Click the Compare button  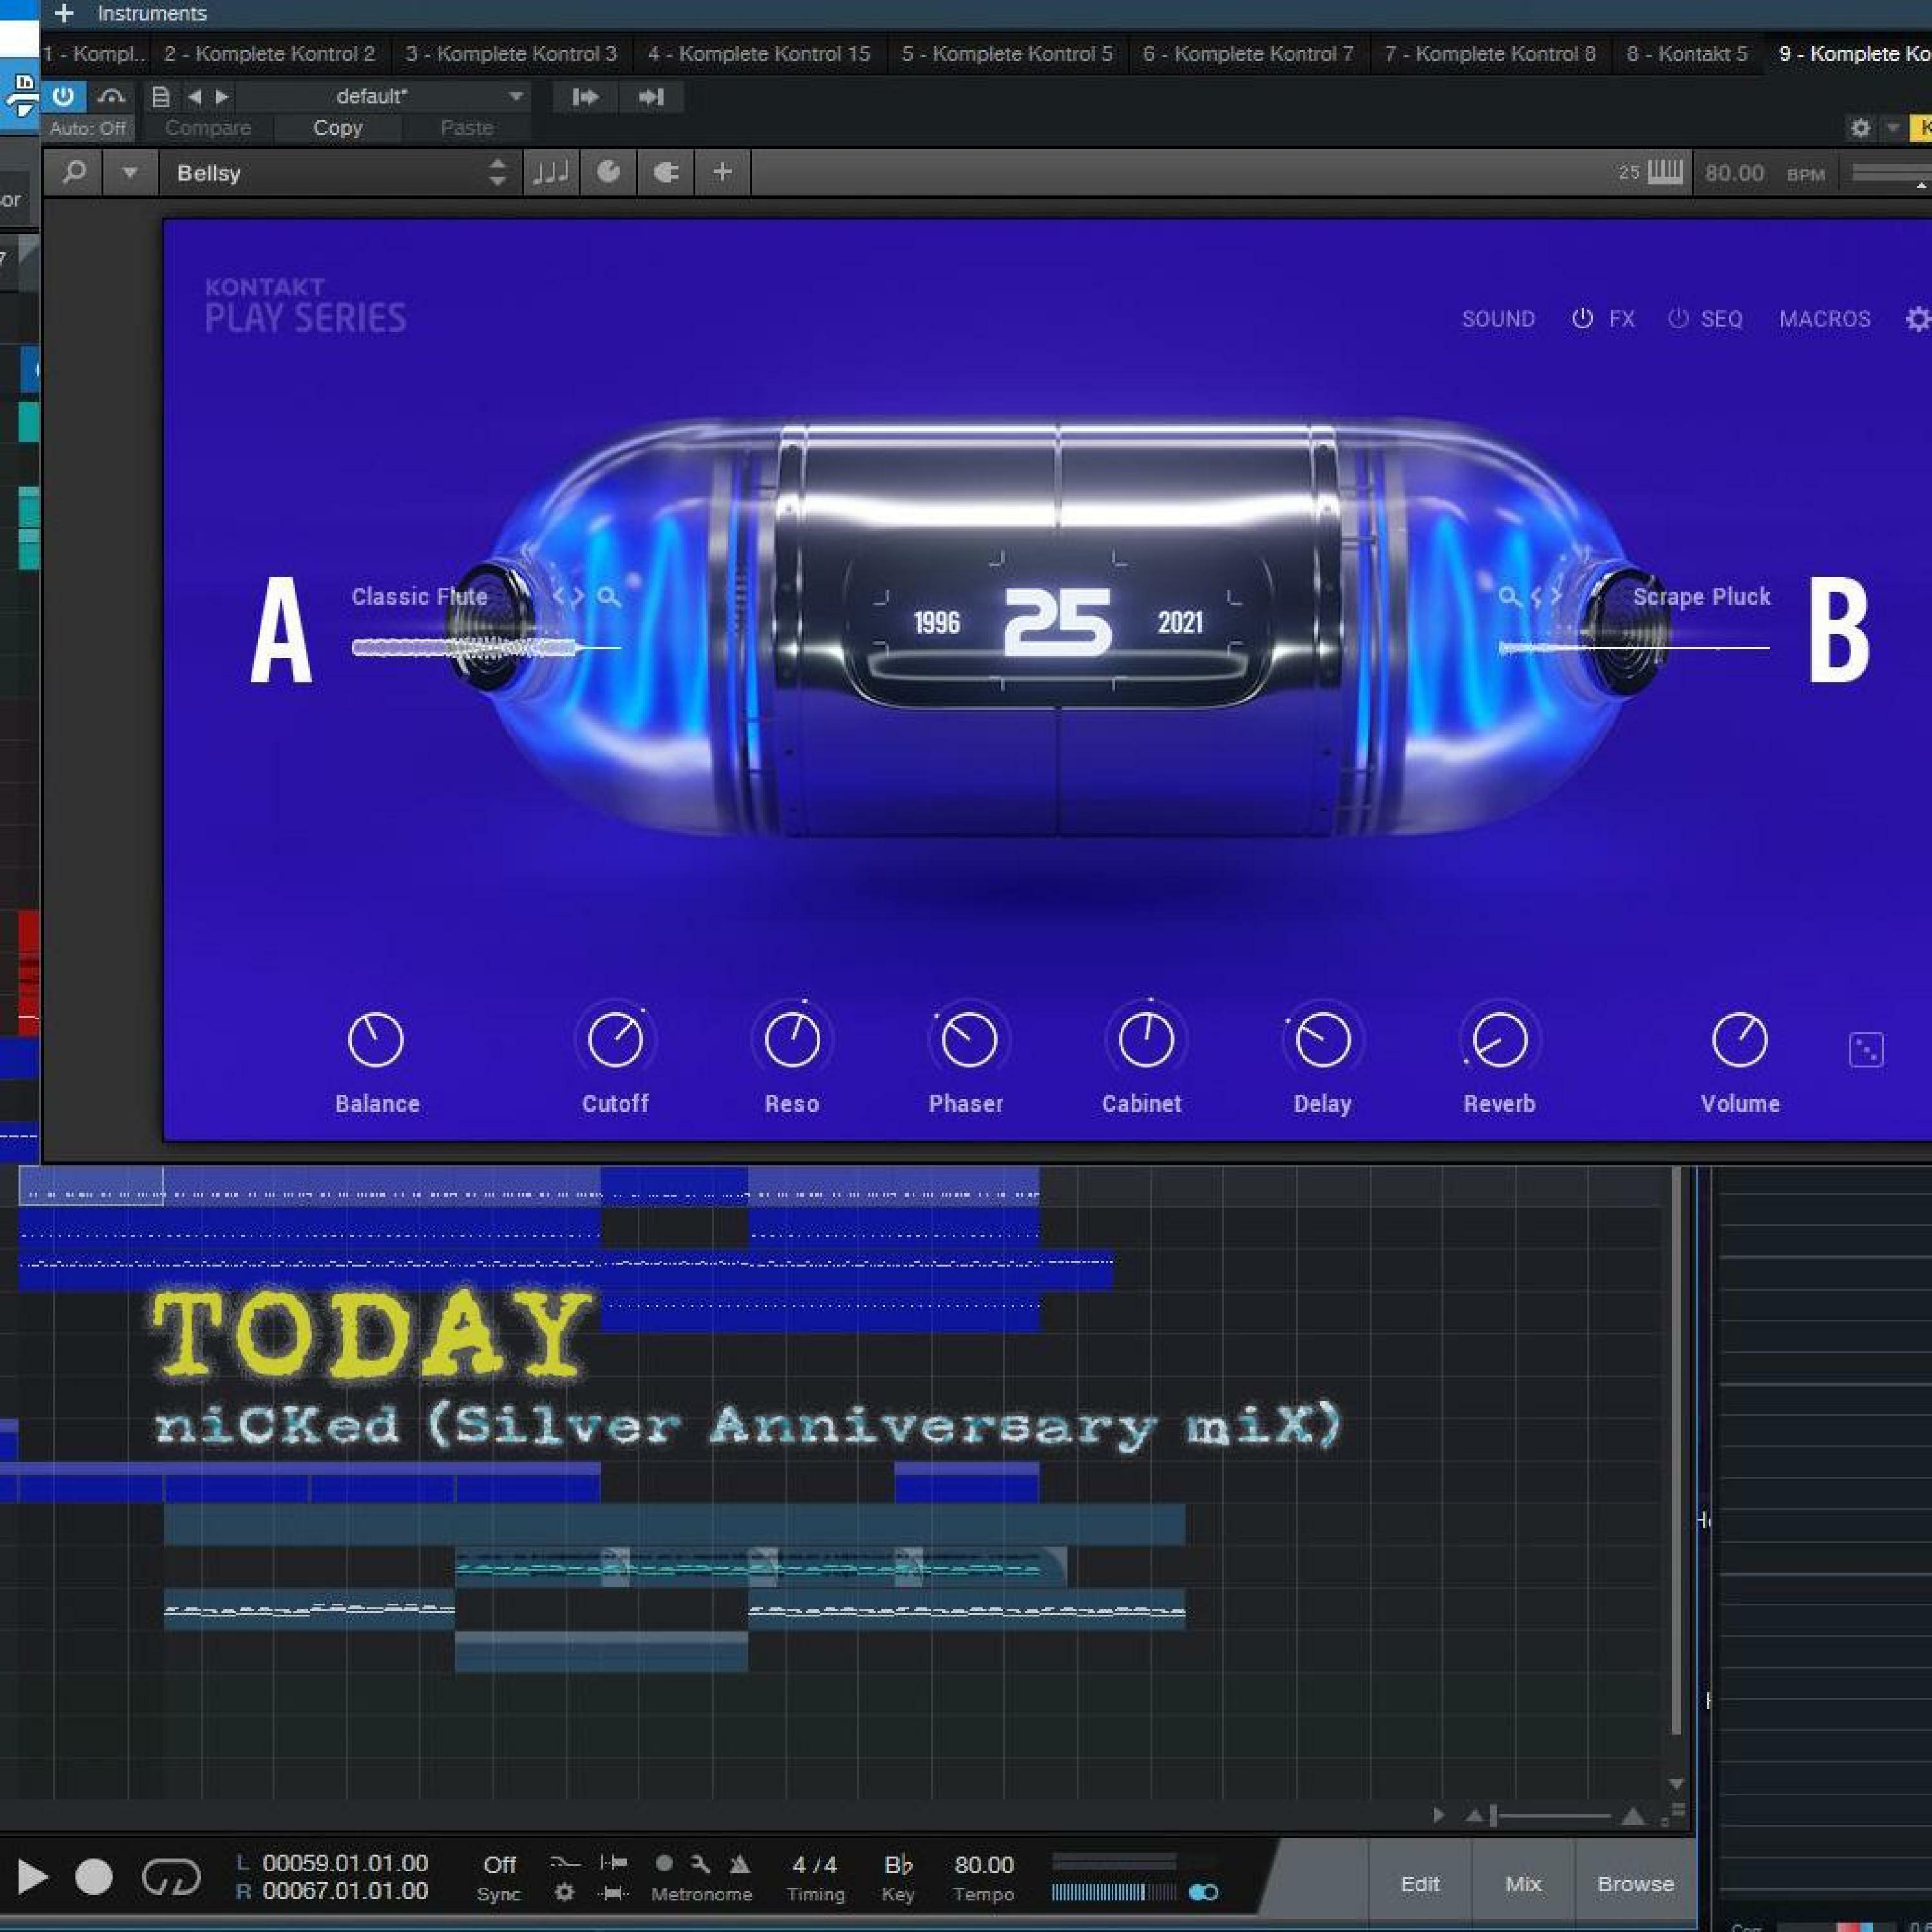(x=208, y=128)
